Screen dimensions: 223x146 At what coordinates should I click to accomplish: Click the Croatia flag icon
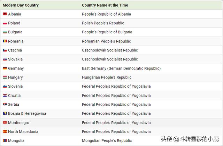coord(5,95)
